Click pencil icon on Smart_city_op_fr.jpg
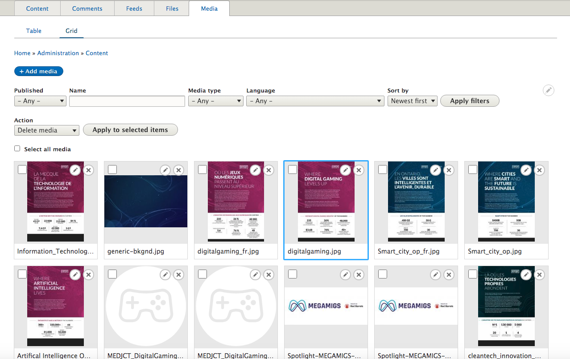Viewport: 570px width, 359px height. tap(436, 170)
